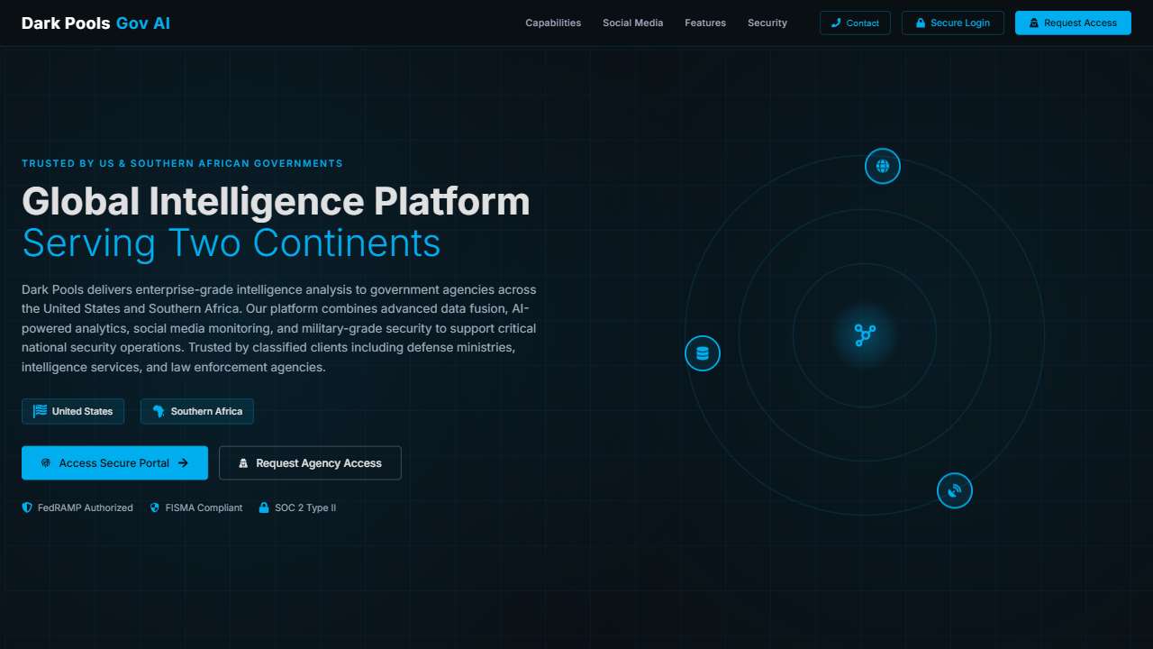Navigate to the Features section
Viewport: 1153px width, 649px height.
click(x=705, y=23)
